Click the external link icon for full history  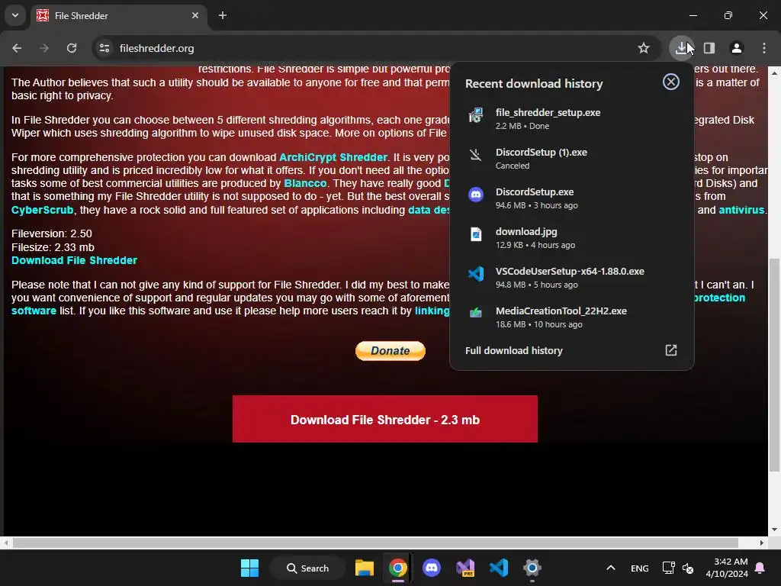(671, 350)
